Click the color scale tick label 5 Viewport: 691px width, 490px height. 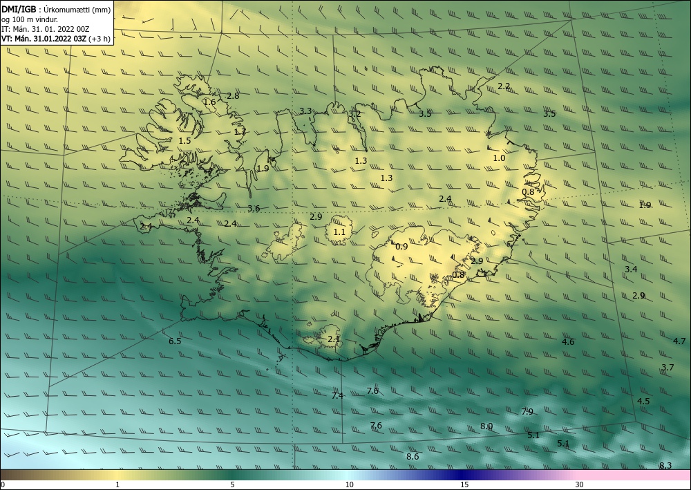232,484
